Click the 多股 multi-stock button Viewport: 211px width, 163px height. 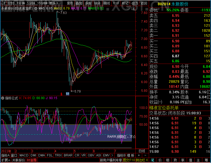88,3
